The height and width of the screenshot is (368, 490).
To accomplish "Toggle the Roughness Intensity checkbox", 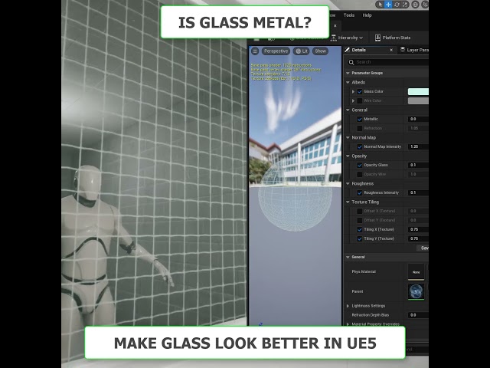I will [360, 192].
